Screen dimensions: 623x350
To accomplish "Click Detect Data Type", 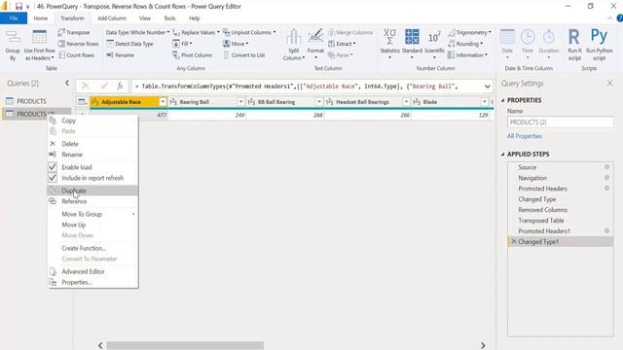I will (129, 44).
